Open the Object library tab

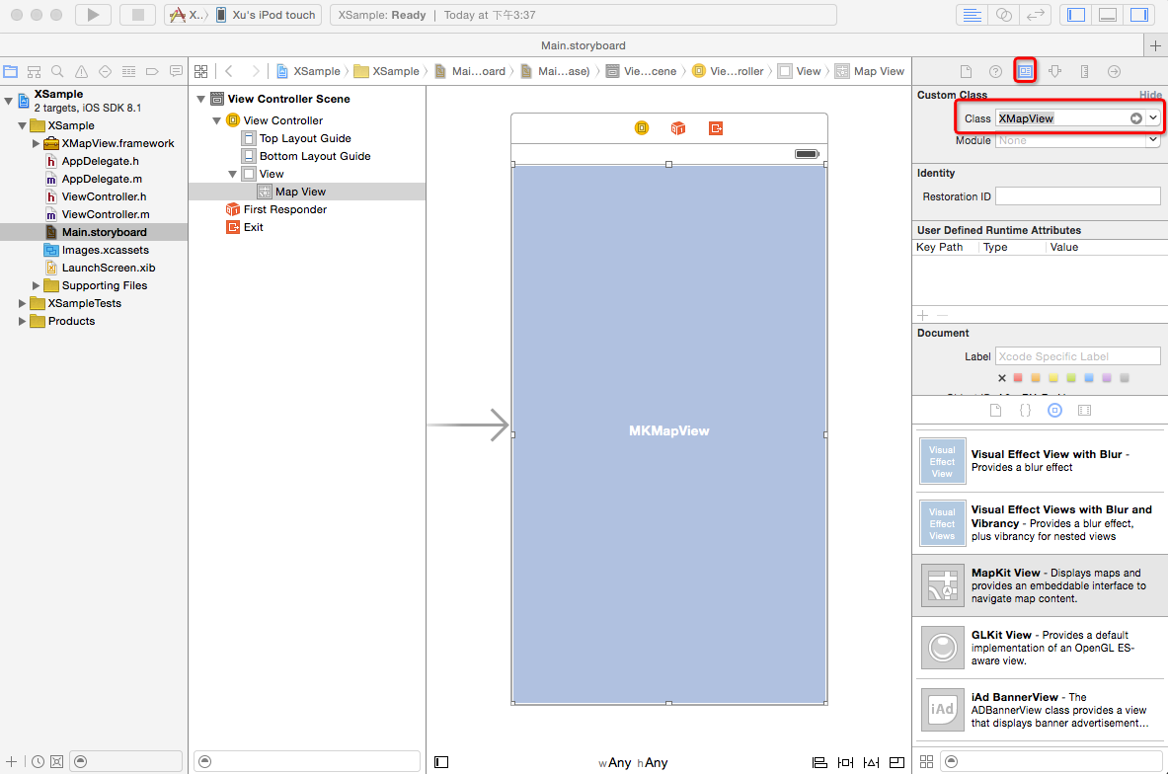(1054, 410)
